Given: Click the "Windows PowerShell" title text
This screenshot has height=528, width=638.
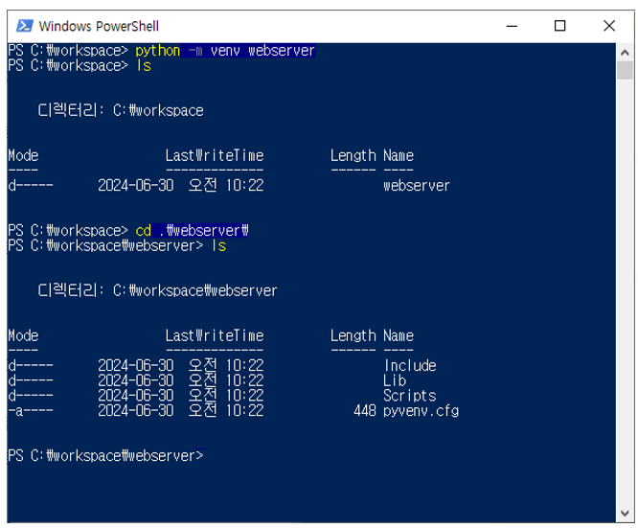Looking at the screenshot, I should coord(99,26).
